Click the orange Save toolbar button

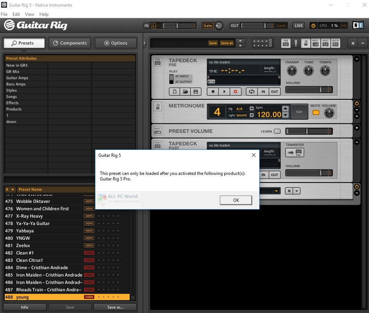click(x=213, y=43)
